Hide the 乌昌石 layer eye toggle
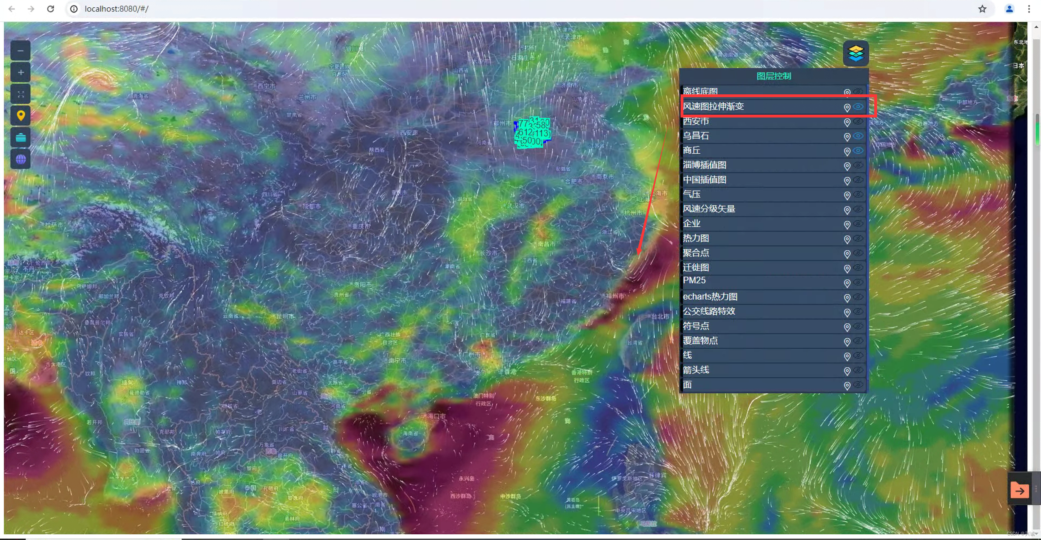 [x=858, y=136]
